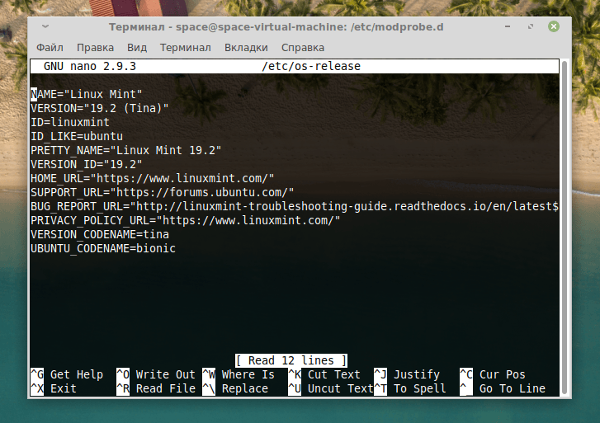Image resolution: width=600 pixels, height=423 pixels.
Task: Click the ^U Uncut Text shortcut
Action: (x=331, y=388)
